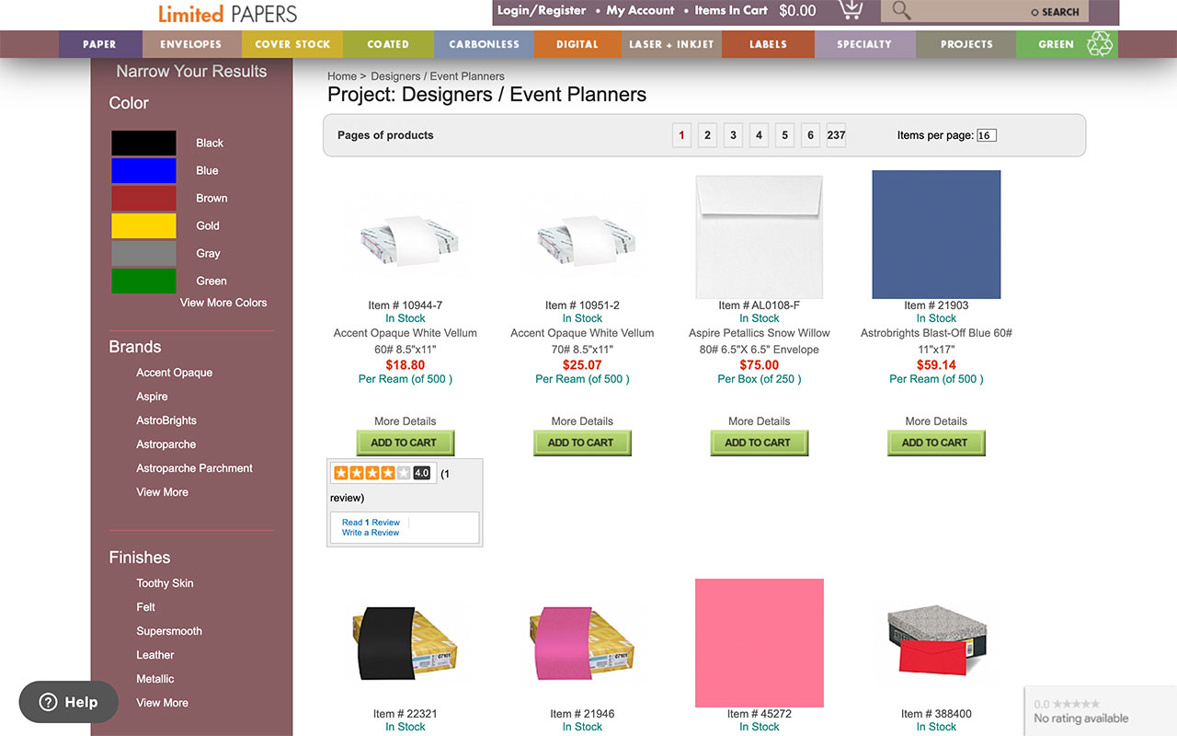
Task: Click Add To Cart for item AL0108-F
Action: point(759,443)
